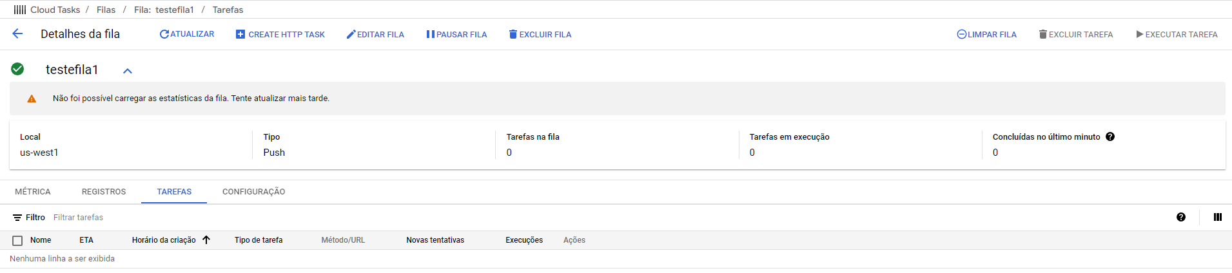Open CREATE HTTP TASK with plus icon
The width and height of the screenshot is (1232, 273).
280,34
